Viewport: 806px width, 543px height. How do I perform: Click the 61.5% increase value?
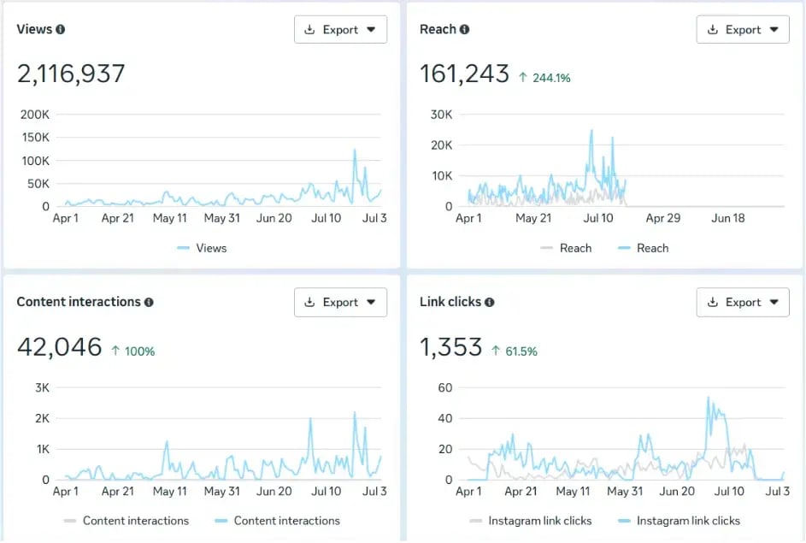tap(521, 351)
